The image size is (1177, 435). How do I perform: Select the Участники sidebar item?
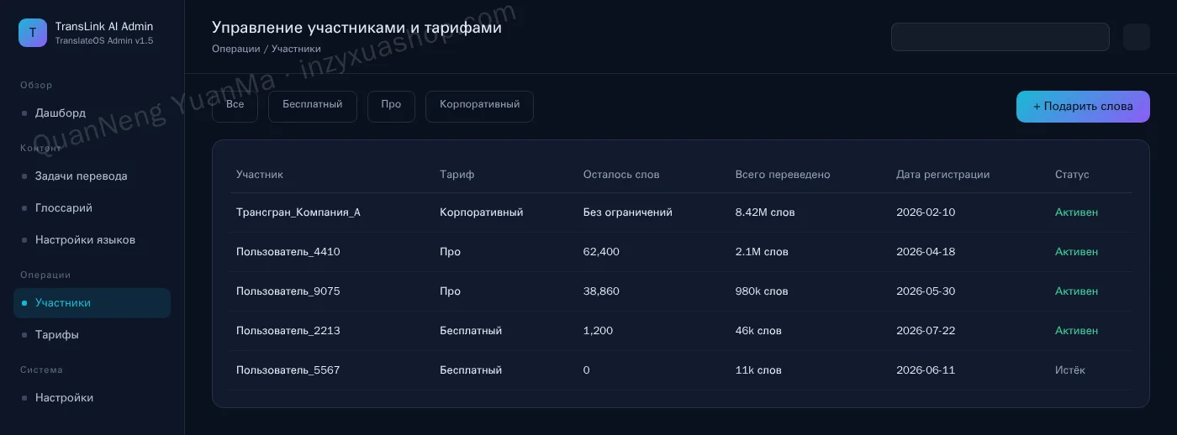92,303
